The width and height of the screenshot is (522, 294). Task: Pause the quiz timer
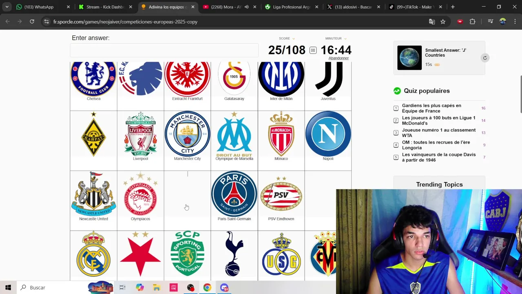coord(313,50)
